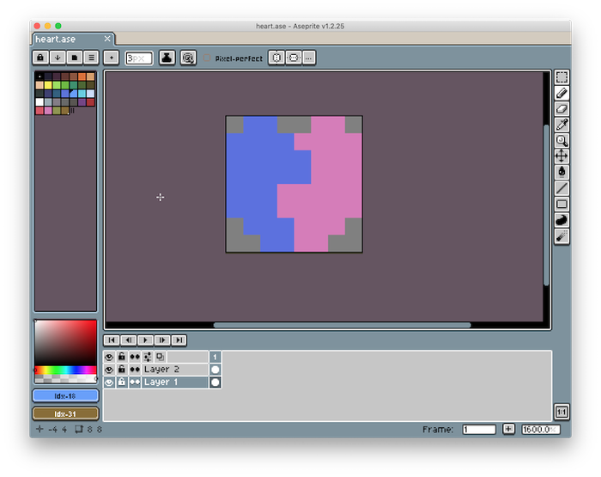This screenshot has height=477, width=601.
Task: Select the Contour blob tool
Action: [x=562, y=220]
